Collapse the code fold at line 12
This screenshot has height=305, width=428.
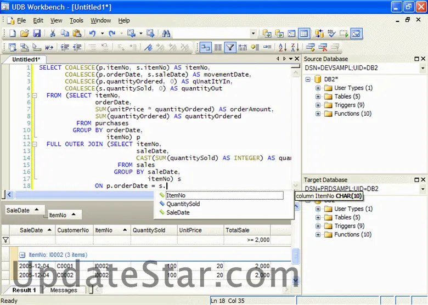tap(35, 144)
